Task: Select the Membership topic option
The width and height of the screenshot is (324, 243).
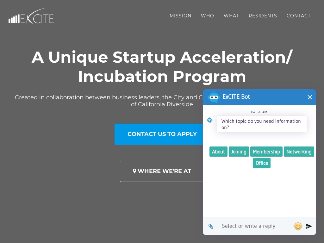Action: tap(266, 152)
